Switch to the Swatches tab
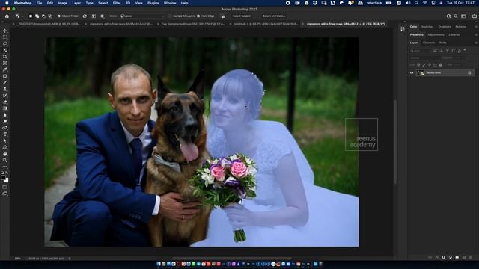Image resolution: width=479 pixels, height=269 pixels. point(427,27)
